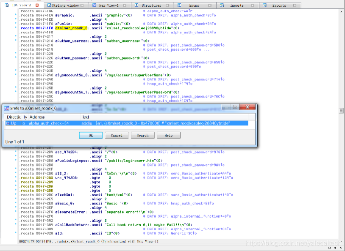
Task: Click the Up direction icon in xref row
Action: point(8,123)
